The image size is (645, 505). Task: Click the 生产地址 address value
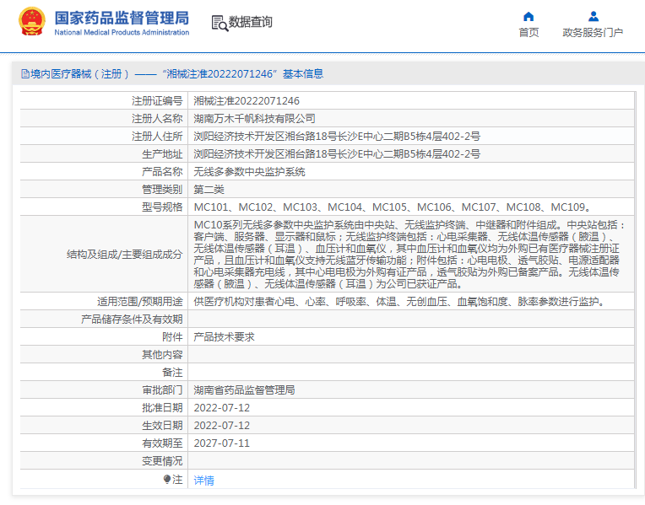coord(337,154)
